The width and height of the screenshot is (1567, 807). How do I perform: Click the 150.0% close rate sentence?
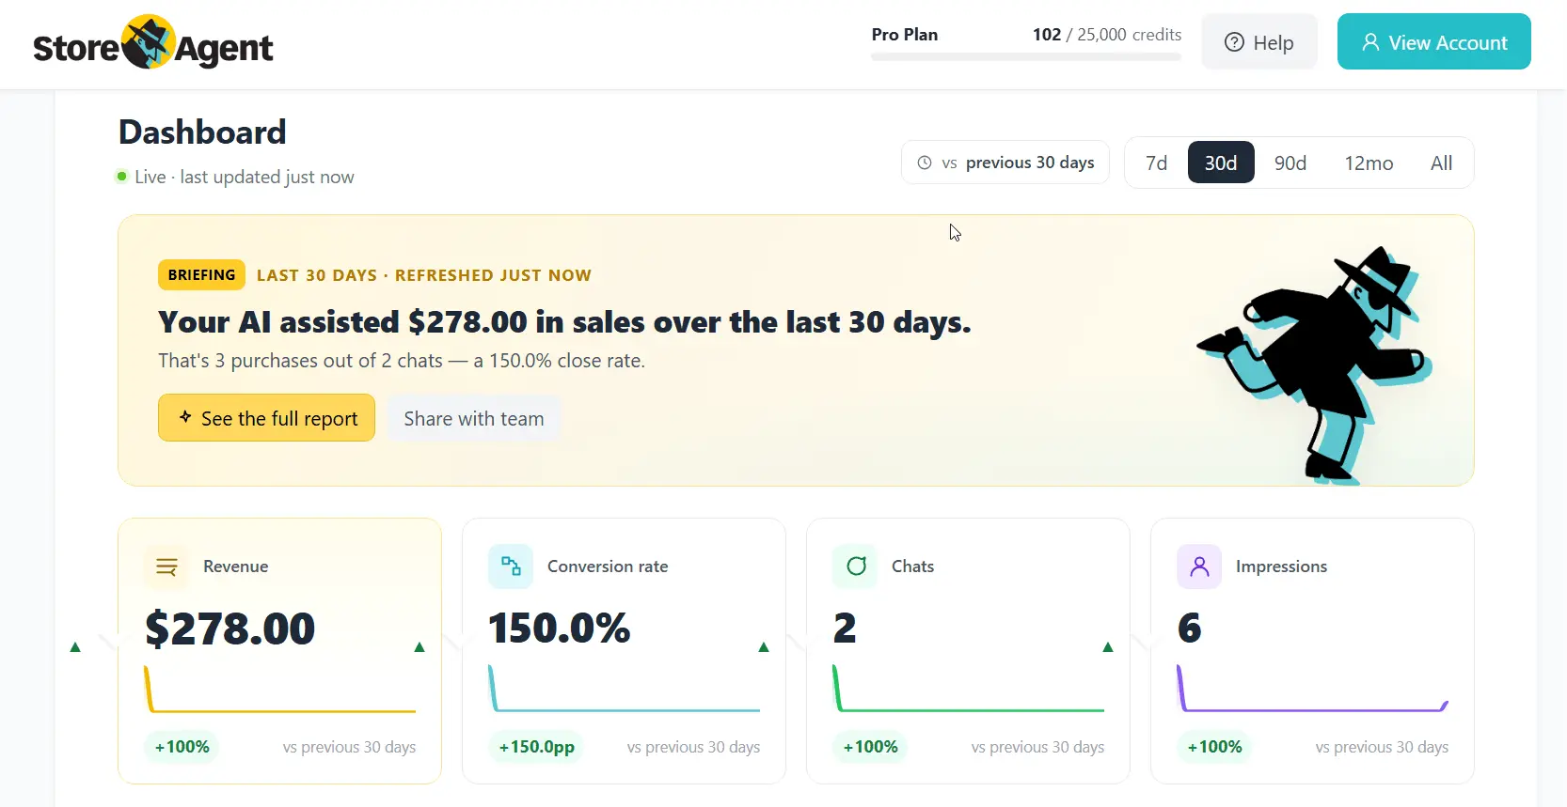pyautogui.click(x=402, y=361)
